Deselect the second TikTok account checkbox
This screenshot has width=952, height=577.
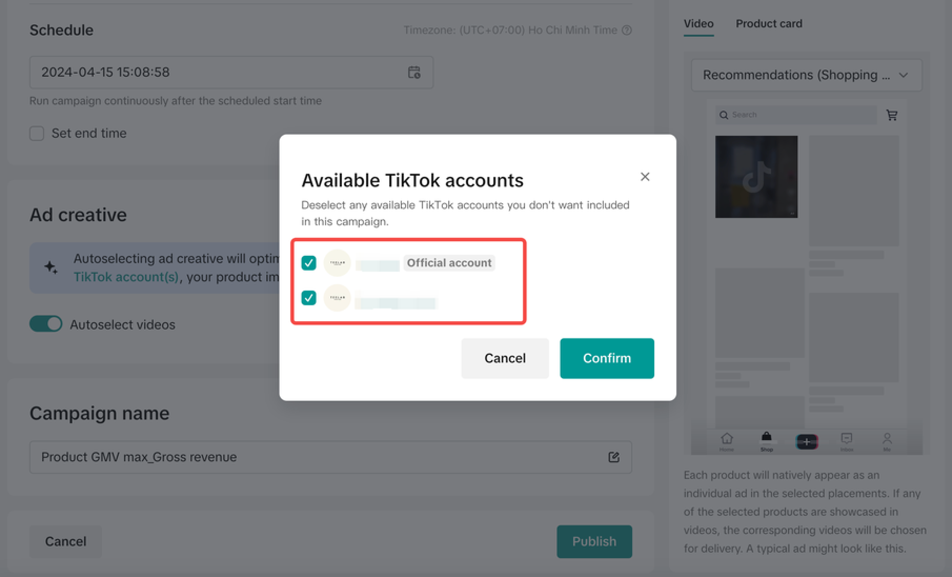click(x=309, y=298)
